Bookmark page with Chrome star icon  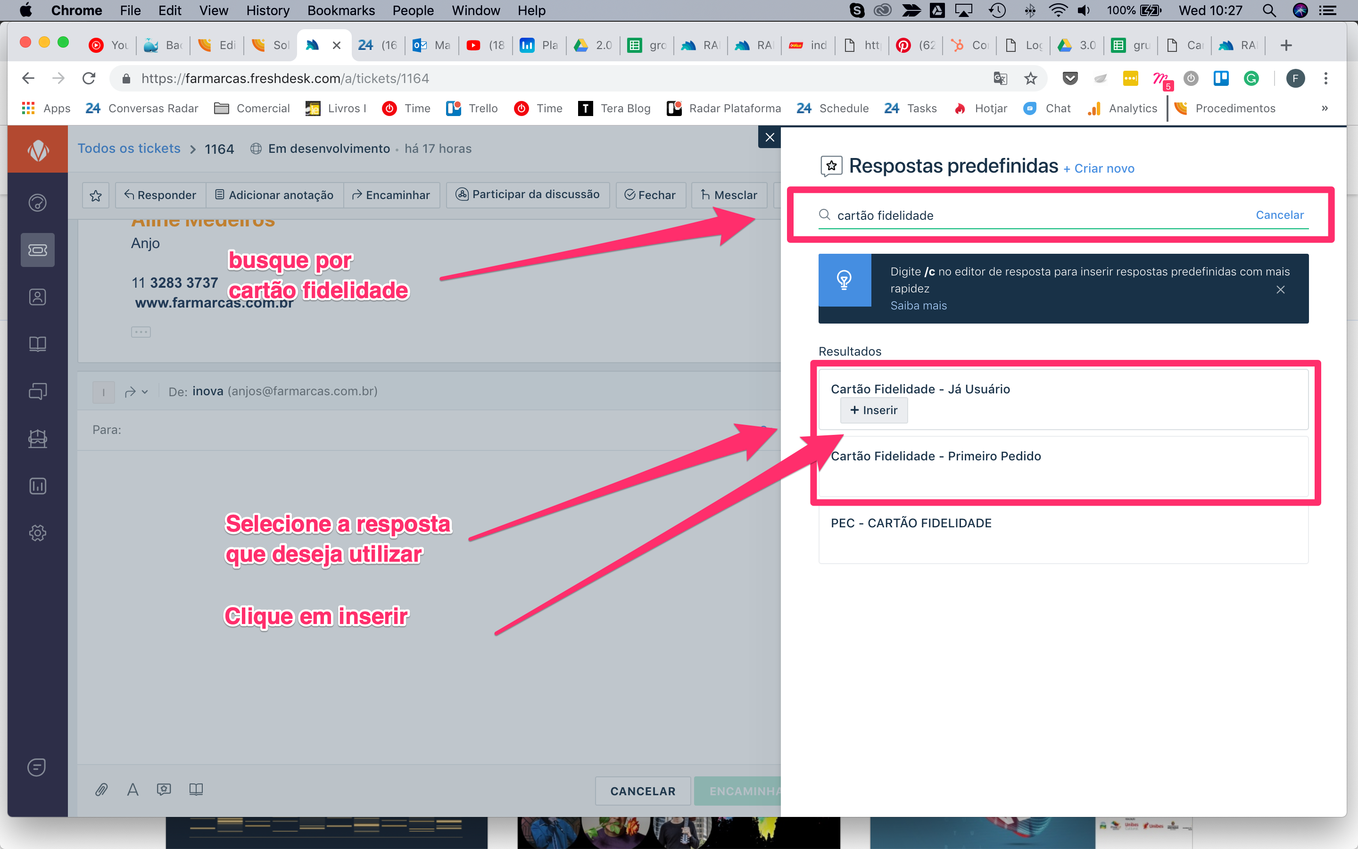click(1030, 79)
